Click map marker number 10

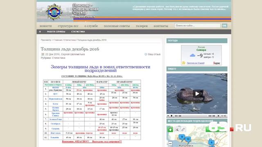coord(188,140)
